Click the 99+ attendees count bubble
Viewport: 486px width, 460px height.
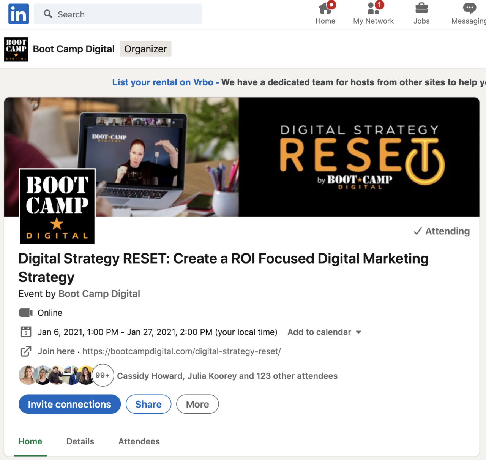pyautogui.click(x=103, y=375)
